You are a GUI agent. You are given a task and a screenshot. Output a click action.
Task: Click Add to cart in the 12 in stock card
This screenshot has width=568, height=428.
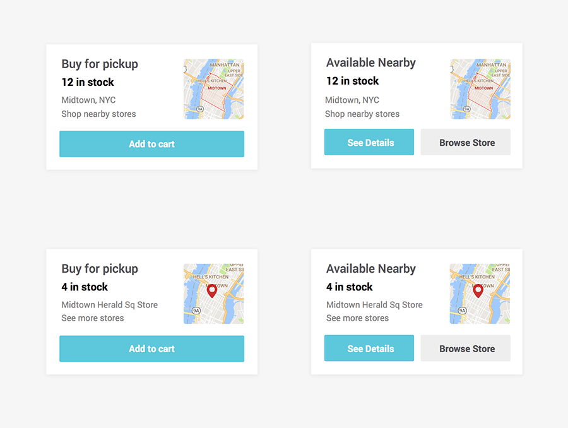(151, 144)
